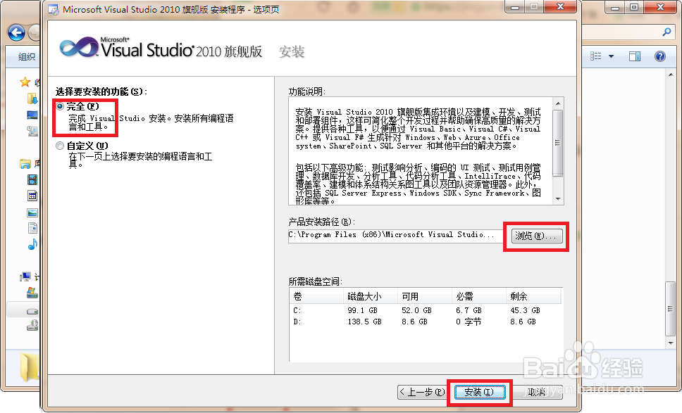Click the 可用 column header
682x413 pixels.
click(425, 297)
